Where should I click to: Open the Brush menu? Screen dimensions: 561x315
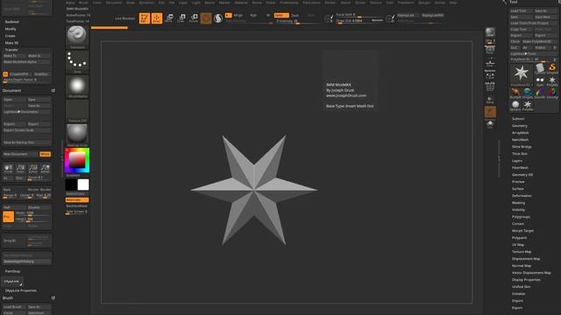pyautogui.click(x=83, y=3)
